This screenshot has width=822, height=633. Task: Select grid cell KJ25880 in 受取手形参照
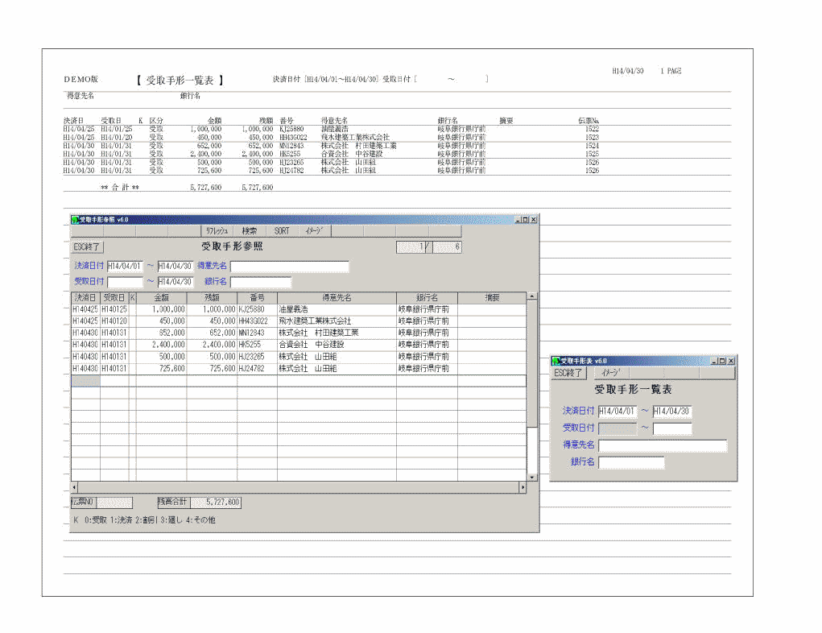257,309
